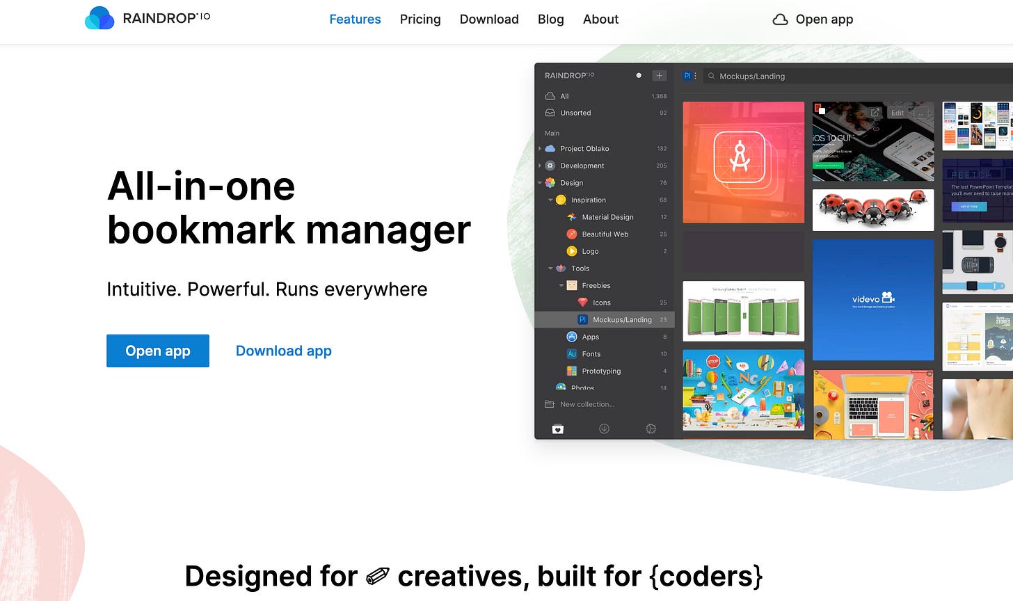1013x601 pixels.
Task: Click the colorful Design collection icon
Action: 550,182
